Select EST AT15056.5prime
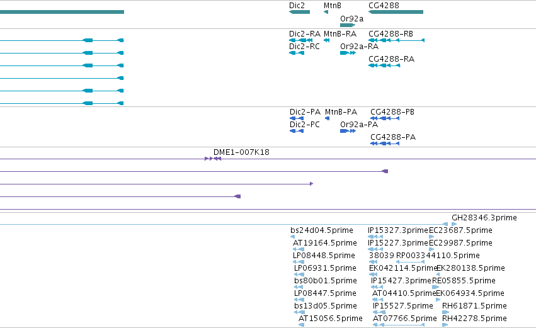536x328 pixels. pyautogui.click(x=331, y=319)
